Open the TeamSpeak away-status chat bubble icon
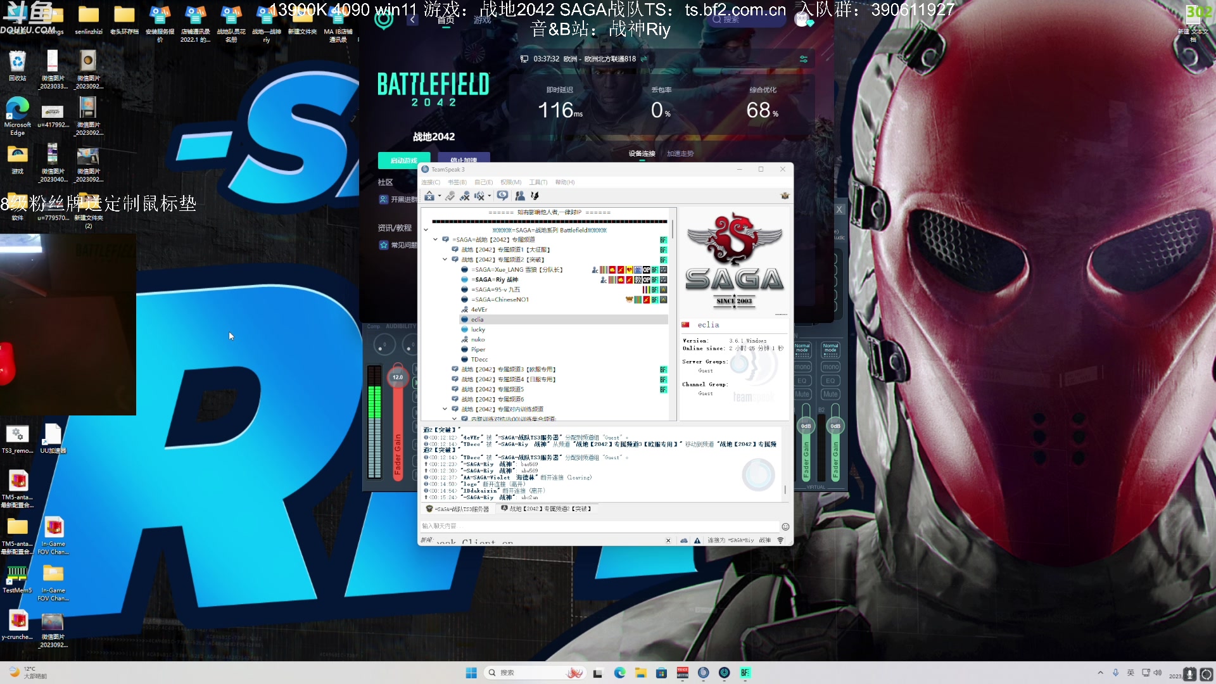Viewport: 1216px width, 684px height. point(502,196)
